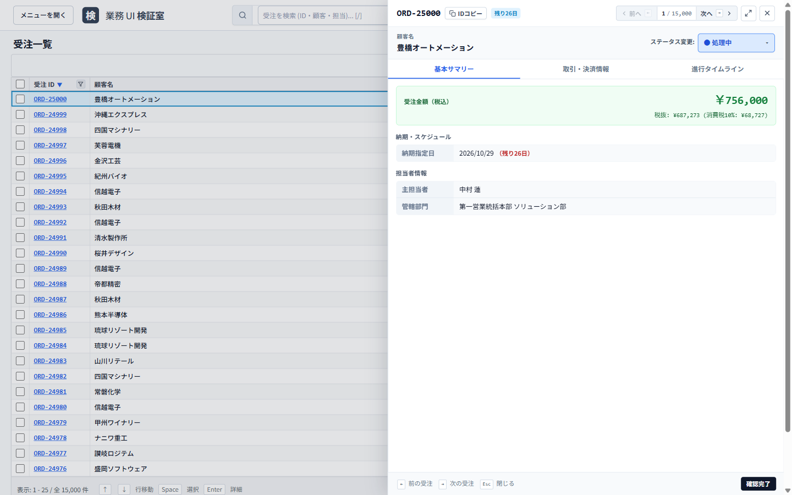Screen dimensions: 792x495
Task: Click the Esc key hint icon
Action: pos(487,484)
